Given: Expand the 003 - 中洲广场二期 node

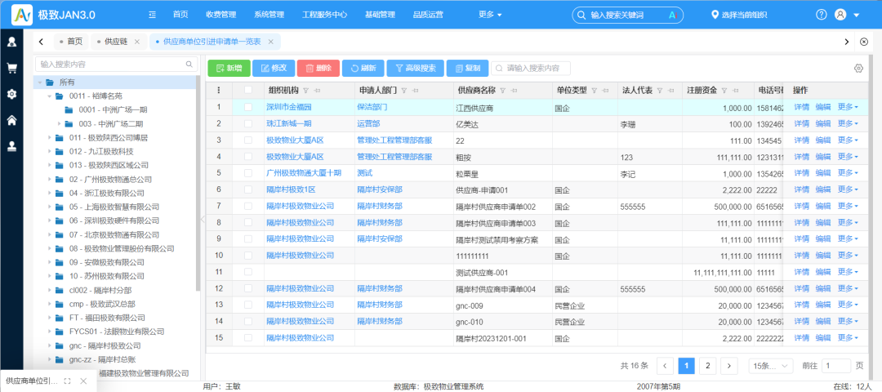Looking at the screenshot, I should (x=59, y=124).
